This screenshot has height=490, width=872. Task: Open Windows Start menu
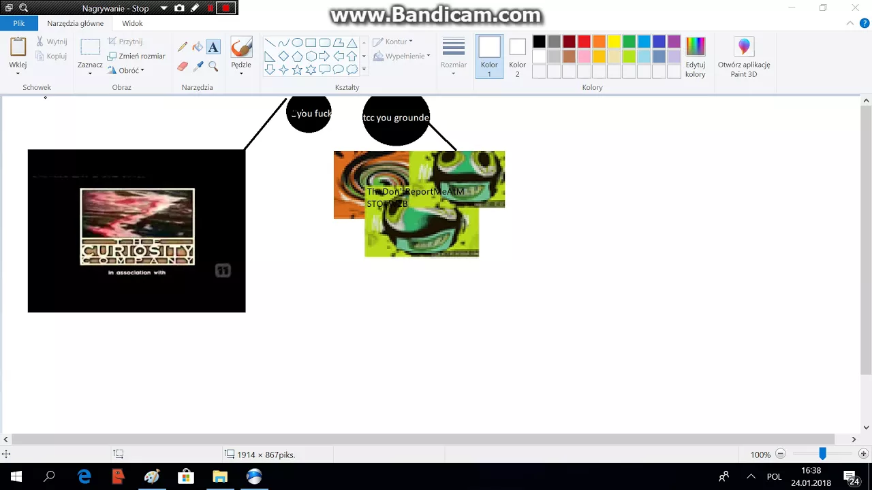(x=16, y=476)
